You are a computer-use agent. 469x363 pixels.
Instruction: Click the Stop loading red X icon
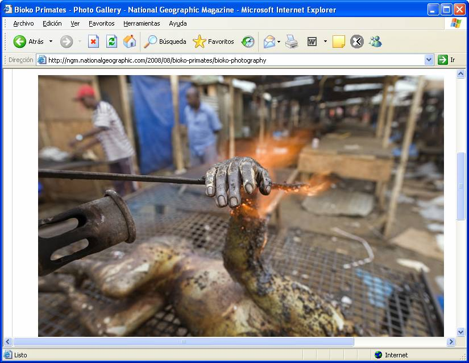[93, 42]
